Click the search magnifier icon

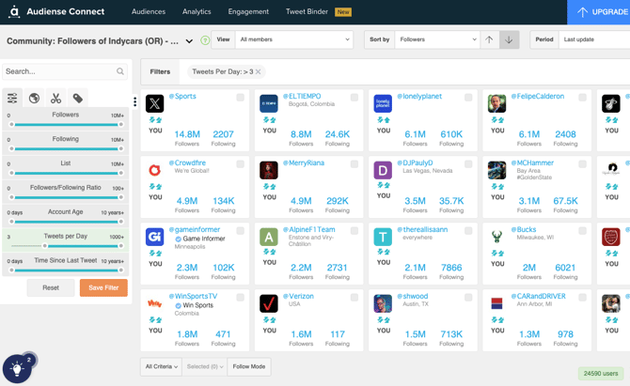pyautogui.click(x=120, y=71)
